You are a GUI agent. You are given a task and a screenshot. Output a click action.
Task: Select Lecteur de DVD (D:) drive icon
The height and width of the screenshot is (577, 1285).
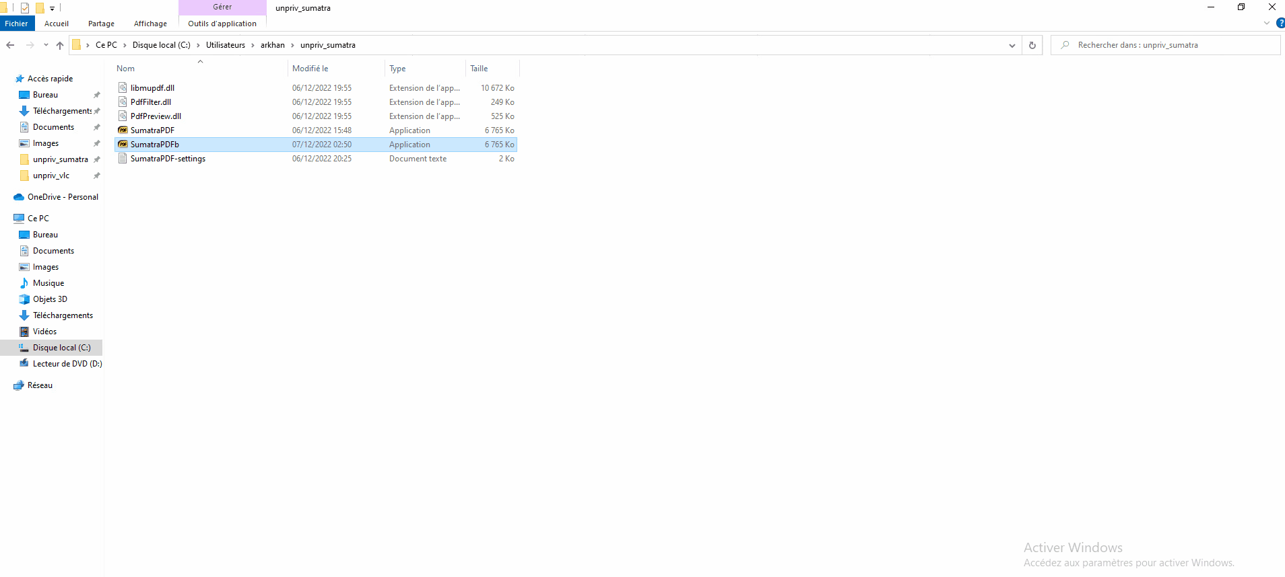tap(24, 364)
